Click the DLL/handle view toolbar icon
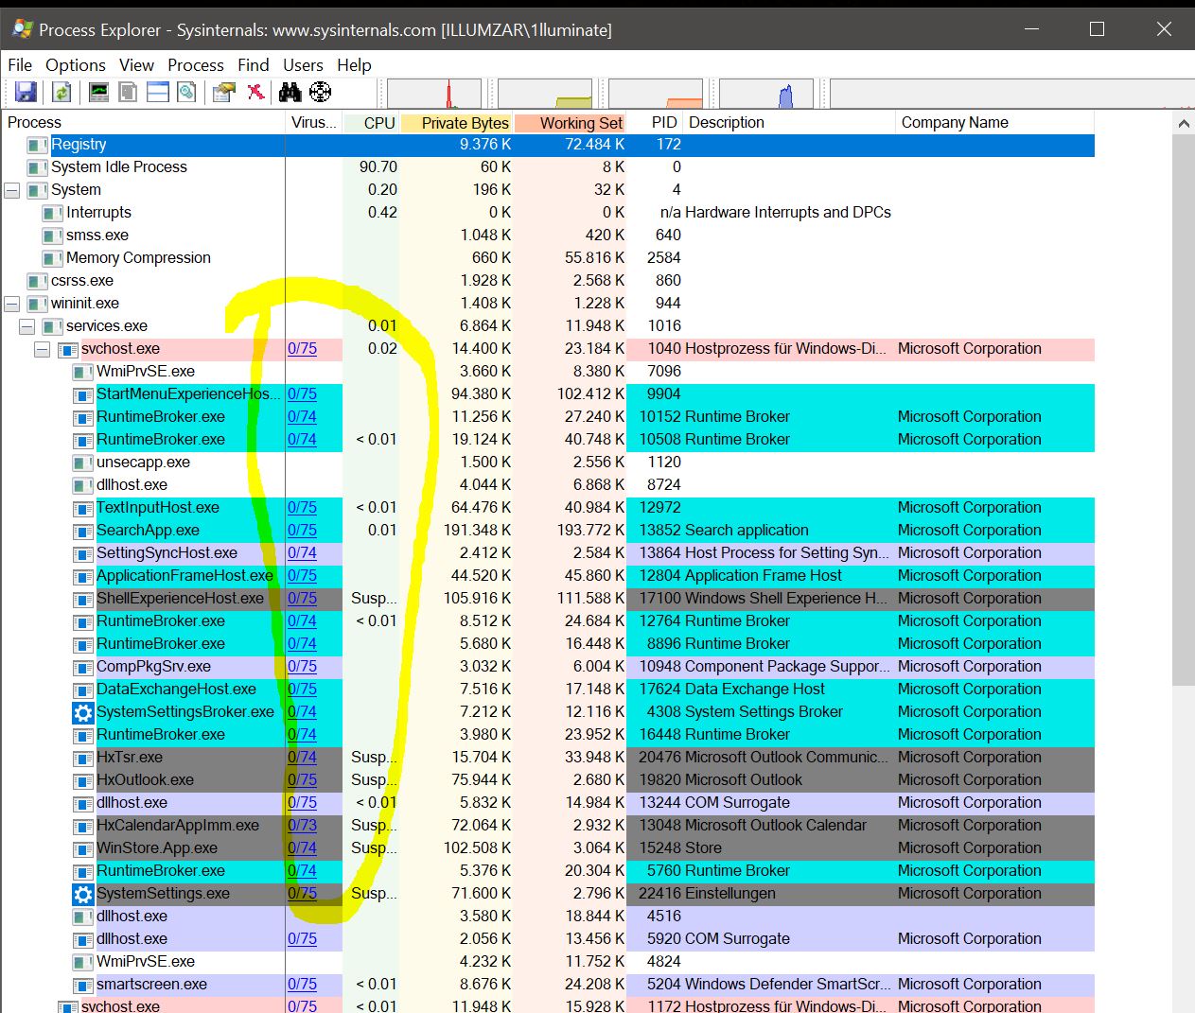 coord(187,92)
